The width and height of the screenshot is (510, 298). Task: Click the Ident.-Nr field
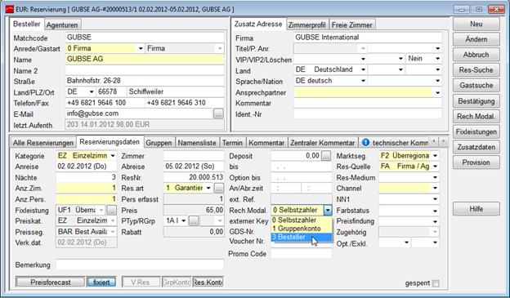pyautogui.click(x=368, y=113)
